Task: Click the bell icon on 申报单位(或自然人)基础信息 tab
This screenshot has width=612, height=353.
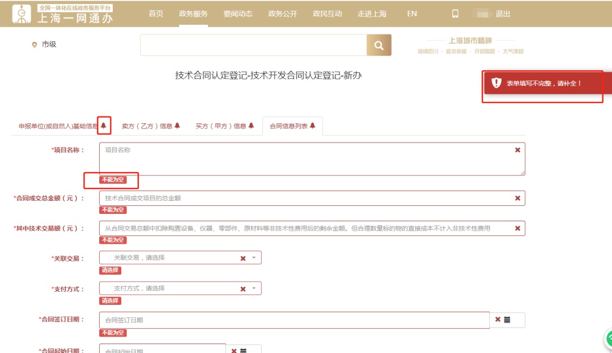Action: [x=104, y=124]
